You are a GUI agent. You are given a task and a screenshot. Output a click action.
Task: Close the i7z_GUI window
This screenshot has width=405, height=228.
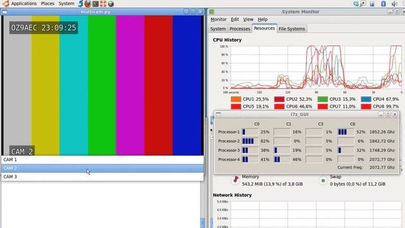pyautogui.click(x=395, y=114)
